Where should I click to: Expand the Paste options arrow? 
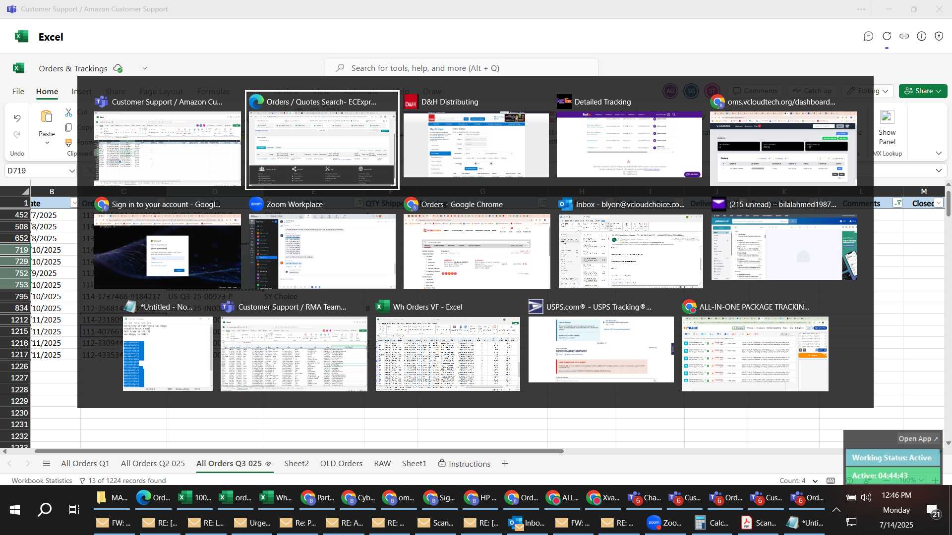coord(47,143)
